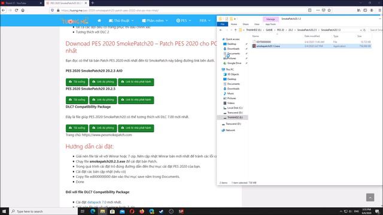Open the Windows Start menu
This screenshot has height=215, width=383.
coord(4,211)
